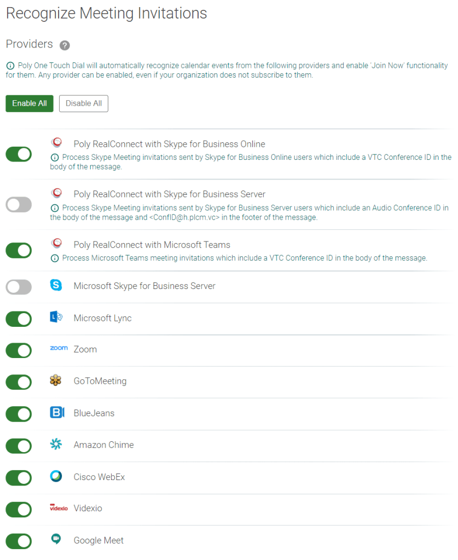The image size is (458, 560).
Task: Switch off the Cisco WebEx toggle
Action: click(x=19, y=478)
